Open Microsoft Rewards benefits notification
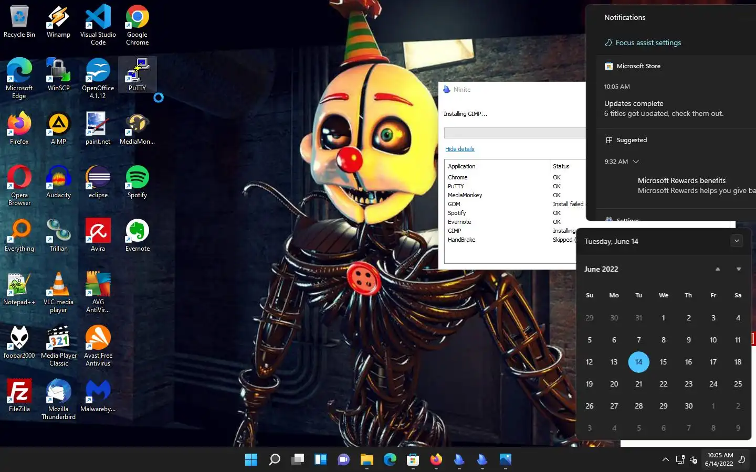Screen dimensions: 756x472 point(697,186)
